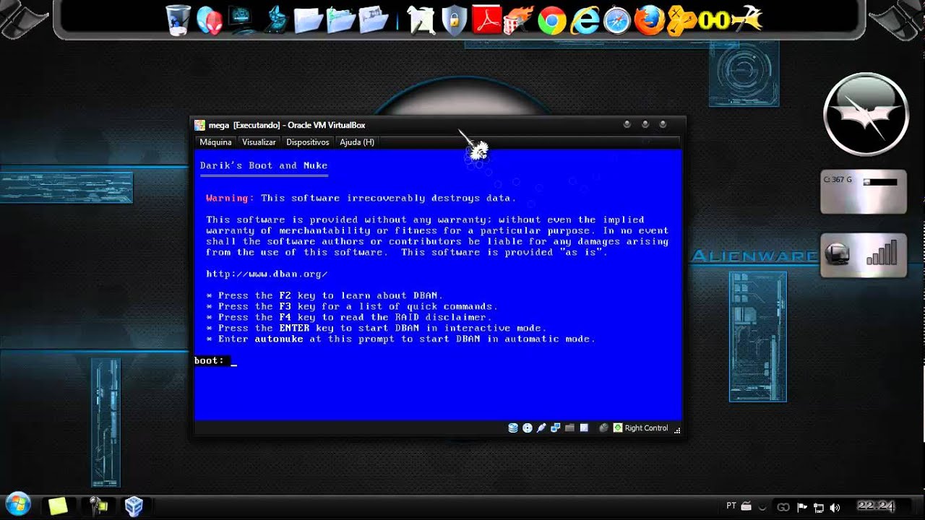Screen dimensions: 925x520
Task: Launch the flaming trash cleaner dock icon
Action: pos(519,20)
